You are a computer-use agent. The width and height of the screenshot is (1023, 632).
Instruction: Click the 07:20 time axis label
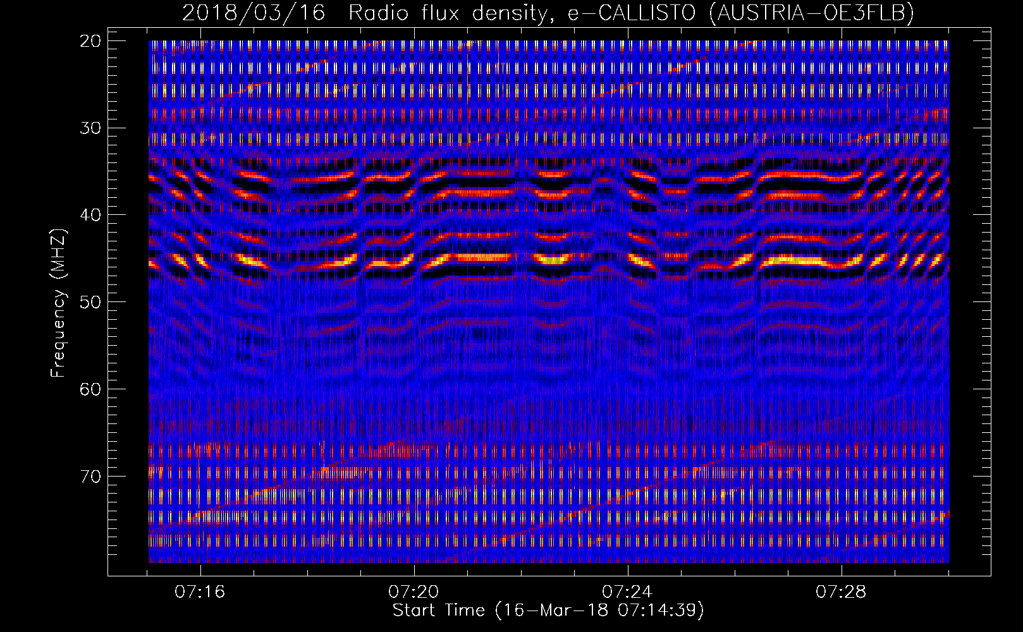point(414,592)
